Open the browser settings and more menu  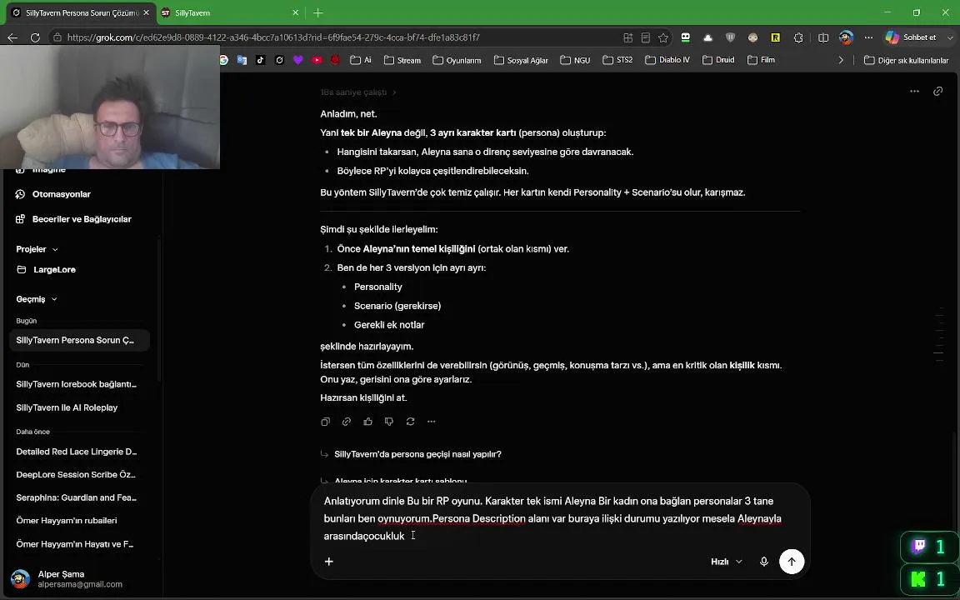pyautogui.click(x=869, y=37)
